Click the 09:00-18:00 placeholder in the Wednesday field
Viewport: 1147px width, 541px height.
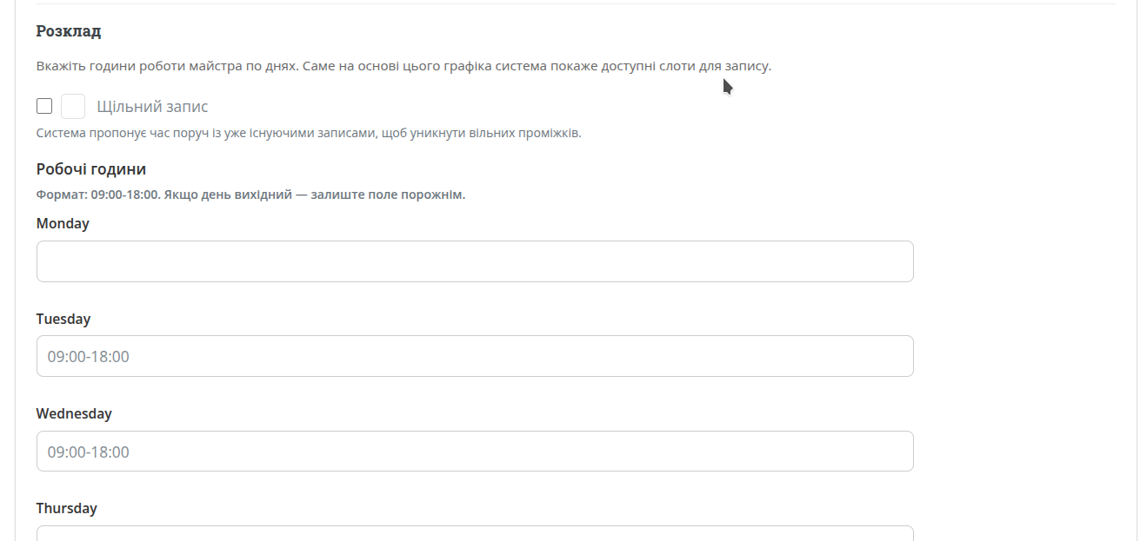coord(89,452)
